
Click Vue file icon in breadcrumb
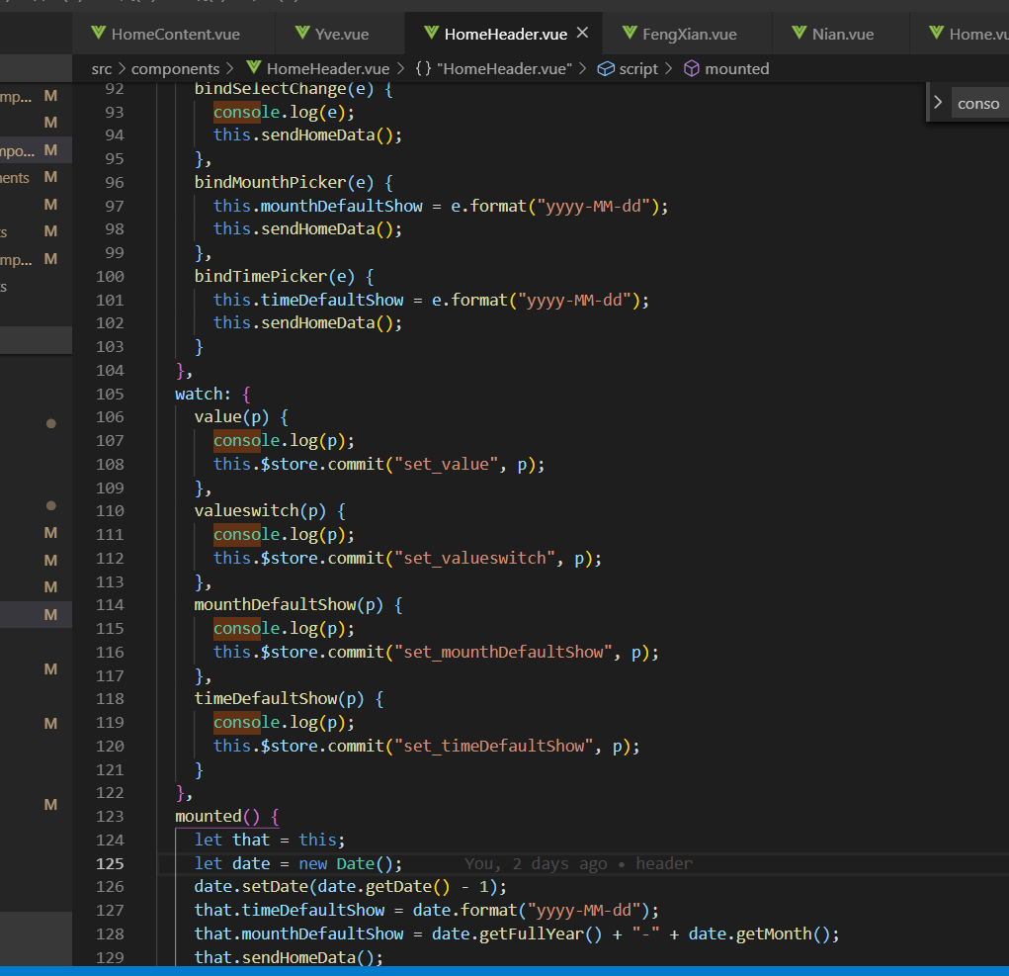254,68
